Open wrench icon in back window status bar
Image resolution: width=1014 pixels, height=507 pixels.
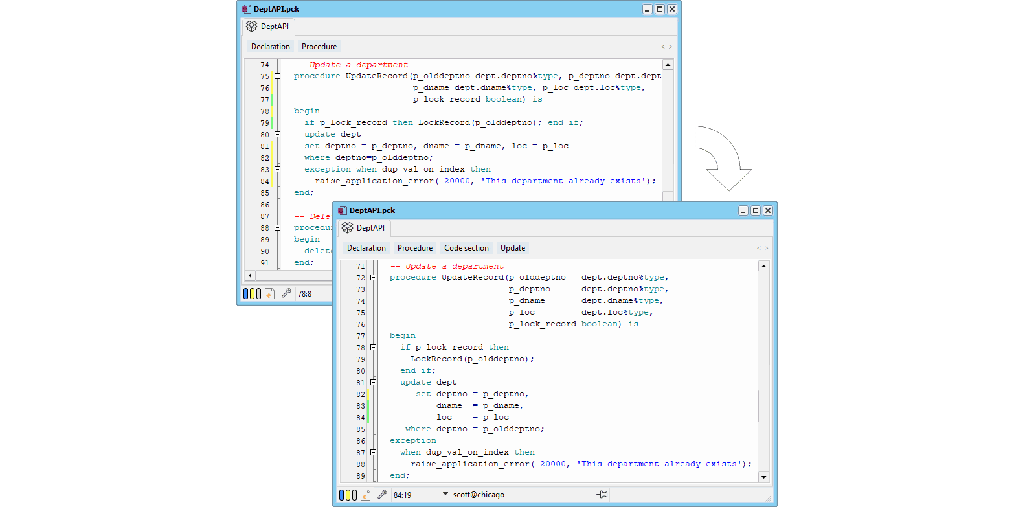(x=286, y=293)
